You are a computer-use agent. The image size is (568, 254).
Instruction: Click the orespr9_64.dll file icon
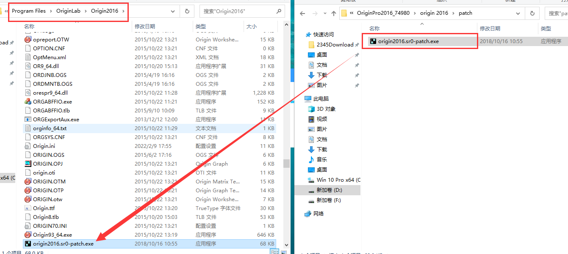pos(28,93)
